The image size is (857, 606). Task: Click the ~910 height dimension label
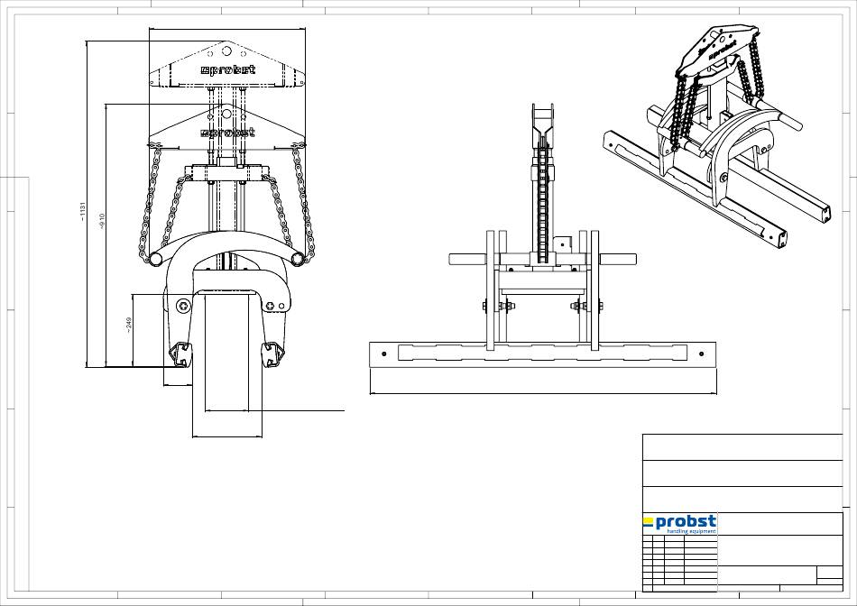[x=102, y=221]
